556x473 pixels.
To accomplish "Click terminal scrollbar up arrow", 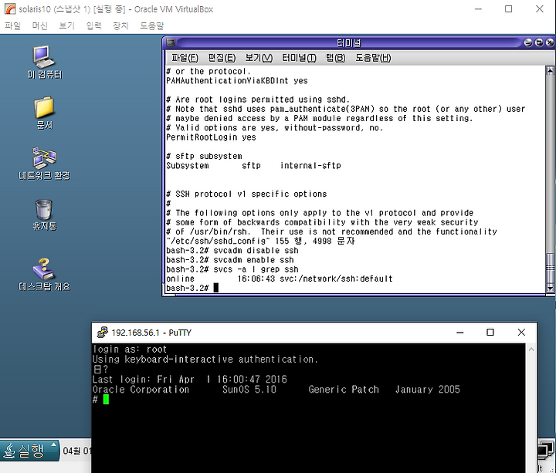I will [550, 70].
